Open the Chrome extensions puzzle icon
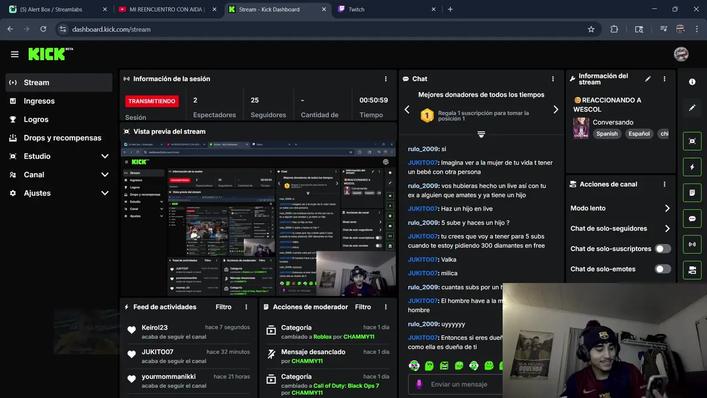The width and height of the screenshot is (707, 398). [614, 29]
